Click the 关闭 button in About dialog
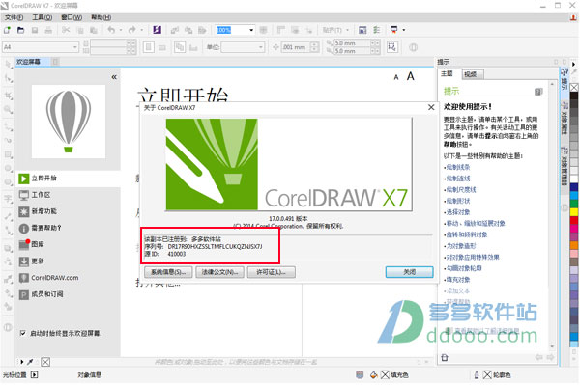 click(410, 272)
